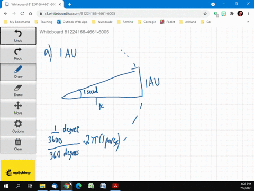The height and width of the screenshot is (191, 254).
Task: Open the Padlet bookmark
Action: pos(167,22)
